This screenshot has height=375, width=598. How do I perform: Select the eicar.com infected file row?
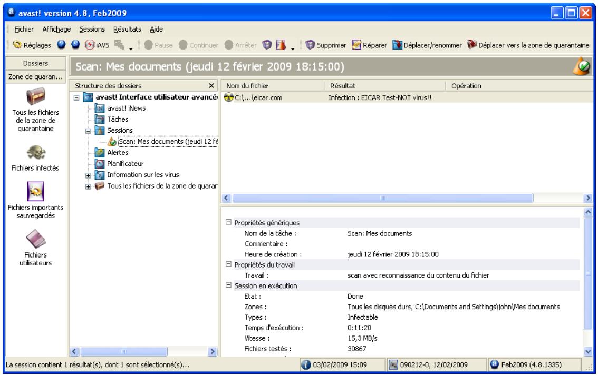pyautogui.click(x=407, y=97)
